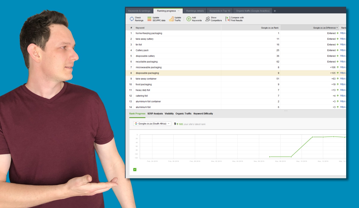Switch to the Rankings details tab
The height and width of the screenshot is (208, 359).
pos(195,11)
